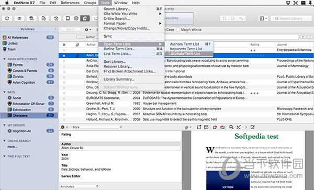314x190 pixels.
Task: Select Integrated Library and Online mode icon
Action: click(85, 18)
